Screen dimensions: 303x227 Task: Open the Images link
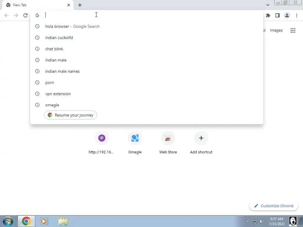[x=276, y=30]
